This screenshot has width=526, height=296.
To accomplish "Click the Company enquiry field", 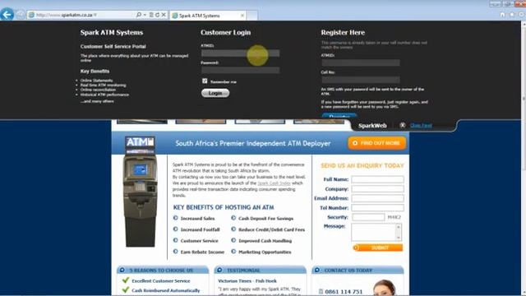I will [377, 189].
